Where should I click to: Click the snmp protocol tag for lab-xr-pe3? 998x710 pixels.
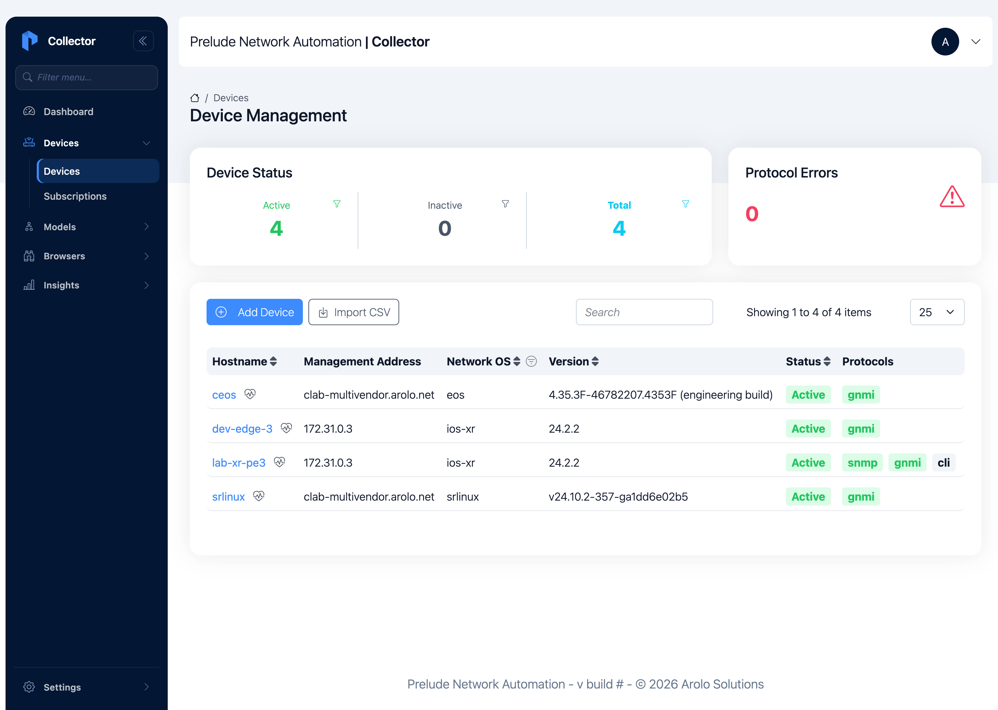coord(862,462)
